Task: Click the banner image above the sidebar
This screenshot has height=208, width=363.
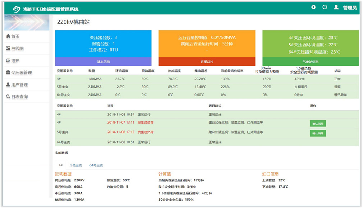Action: coord(27,23)
